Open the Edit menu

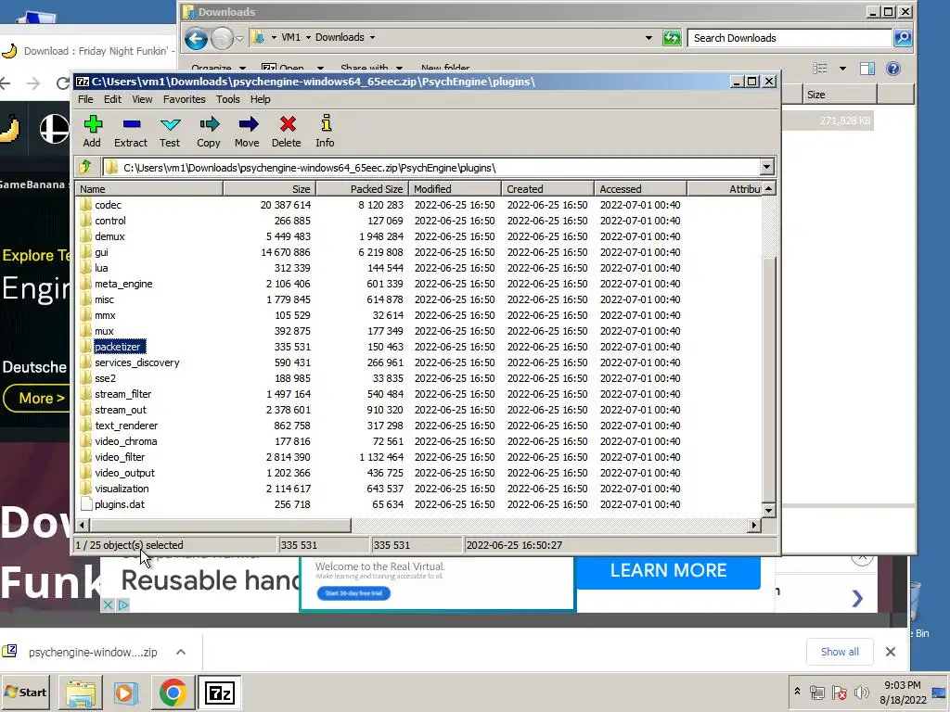[x=112, y=99]
